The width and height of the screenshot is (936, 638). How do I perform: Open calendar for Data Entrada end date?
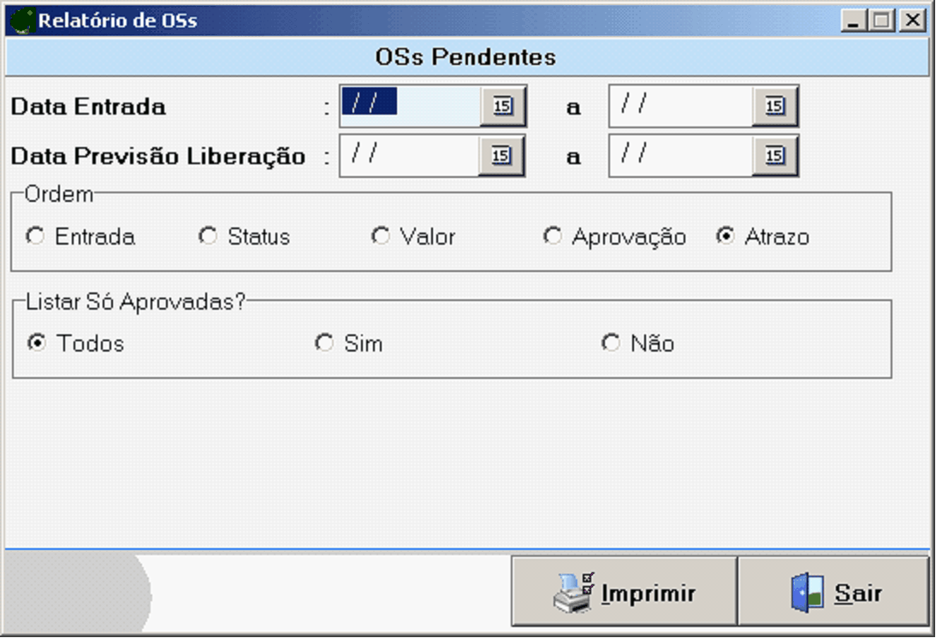(774, 106)
